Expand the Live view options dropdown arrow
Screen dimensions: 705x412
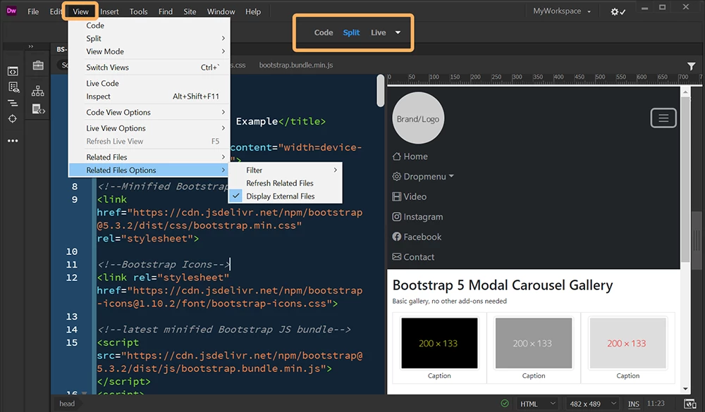[x=398, y=32]
